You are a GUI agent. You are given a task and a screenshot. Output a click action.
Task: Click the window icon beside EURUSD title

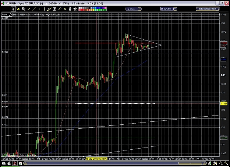3,3
